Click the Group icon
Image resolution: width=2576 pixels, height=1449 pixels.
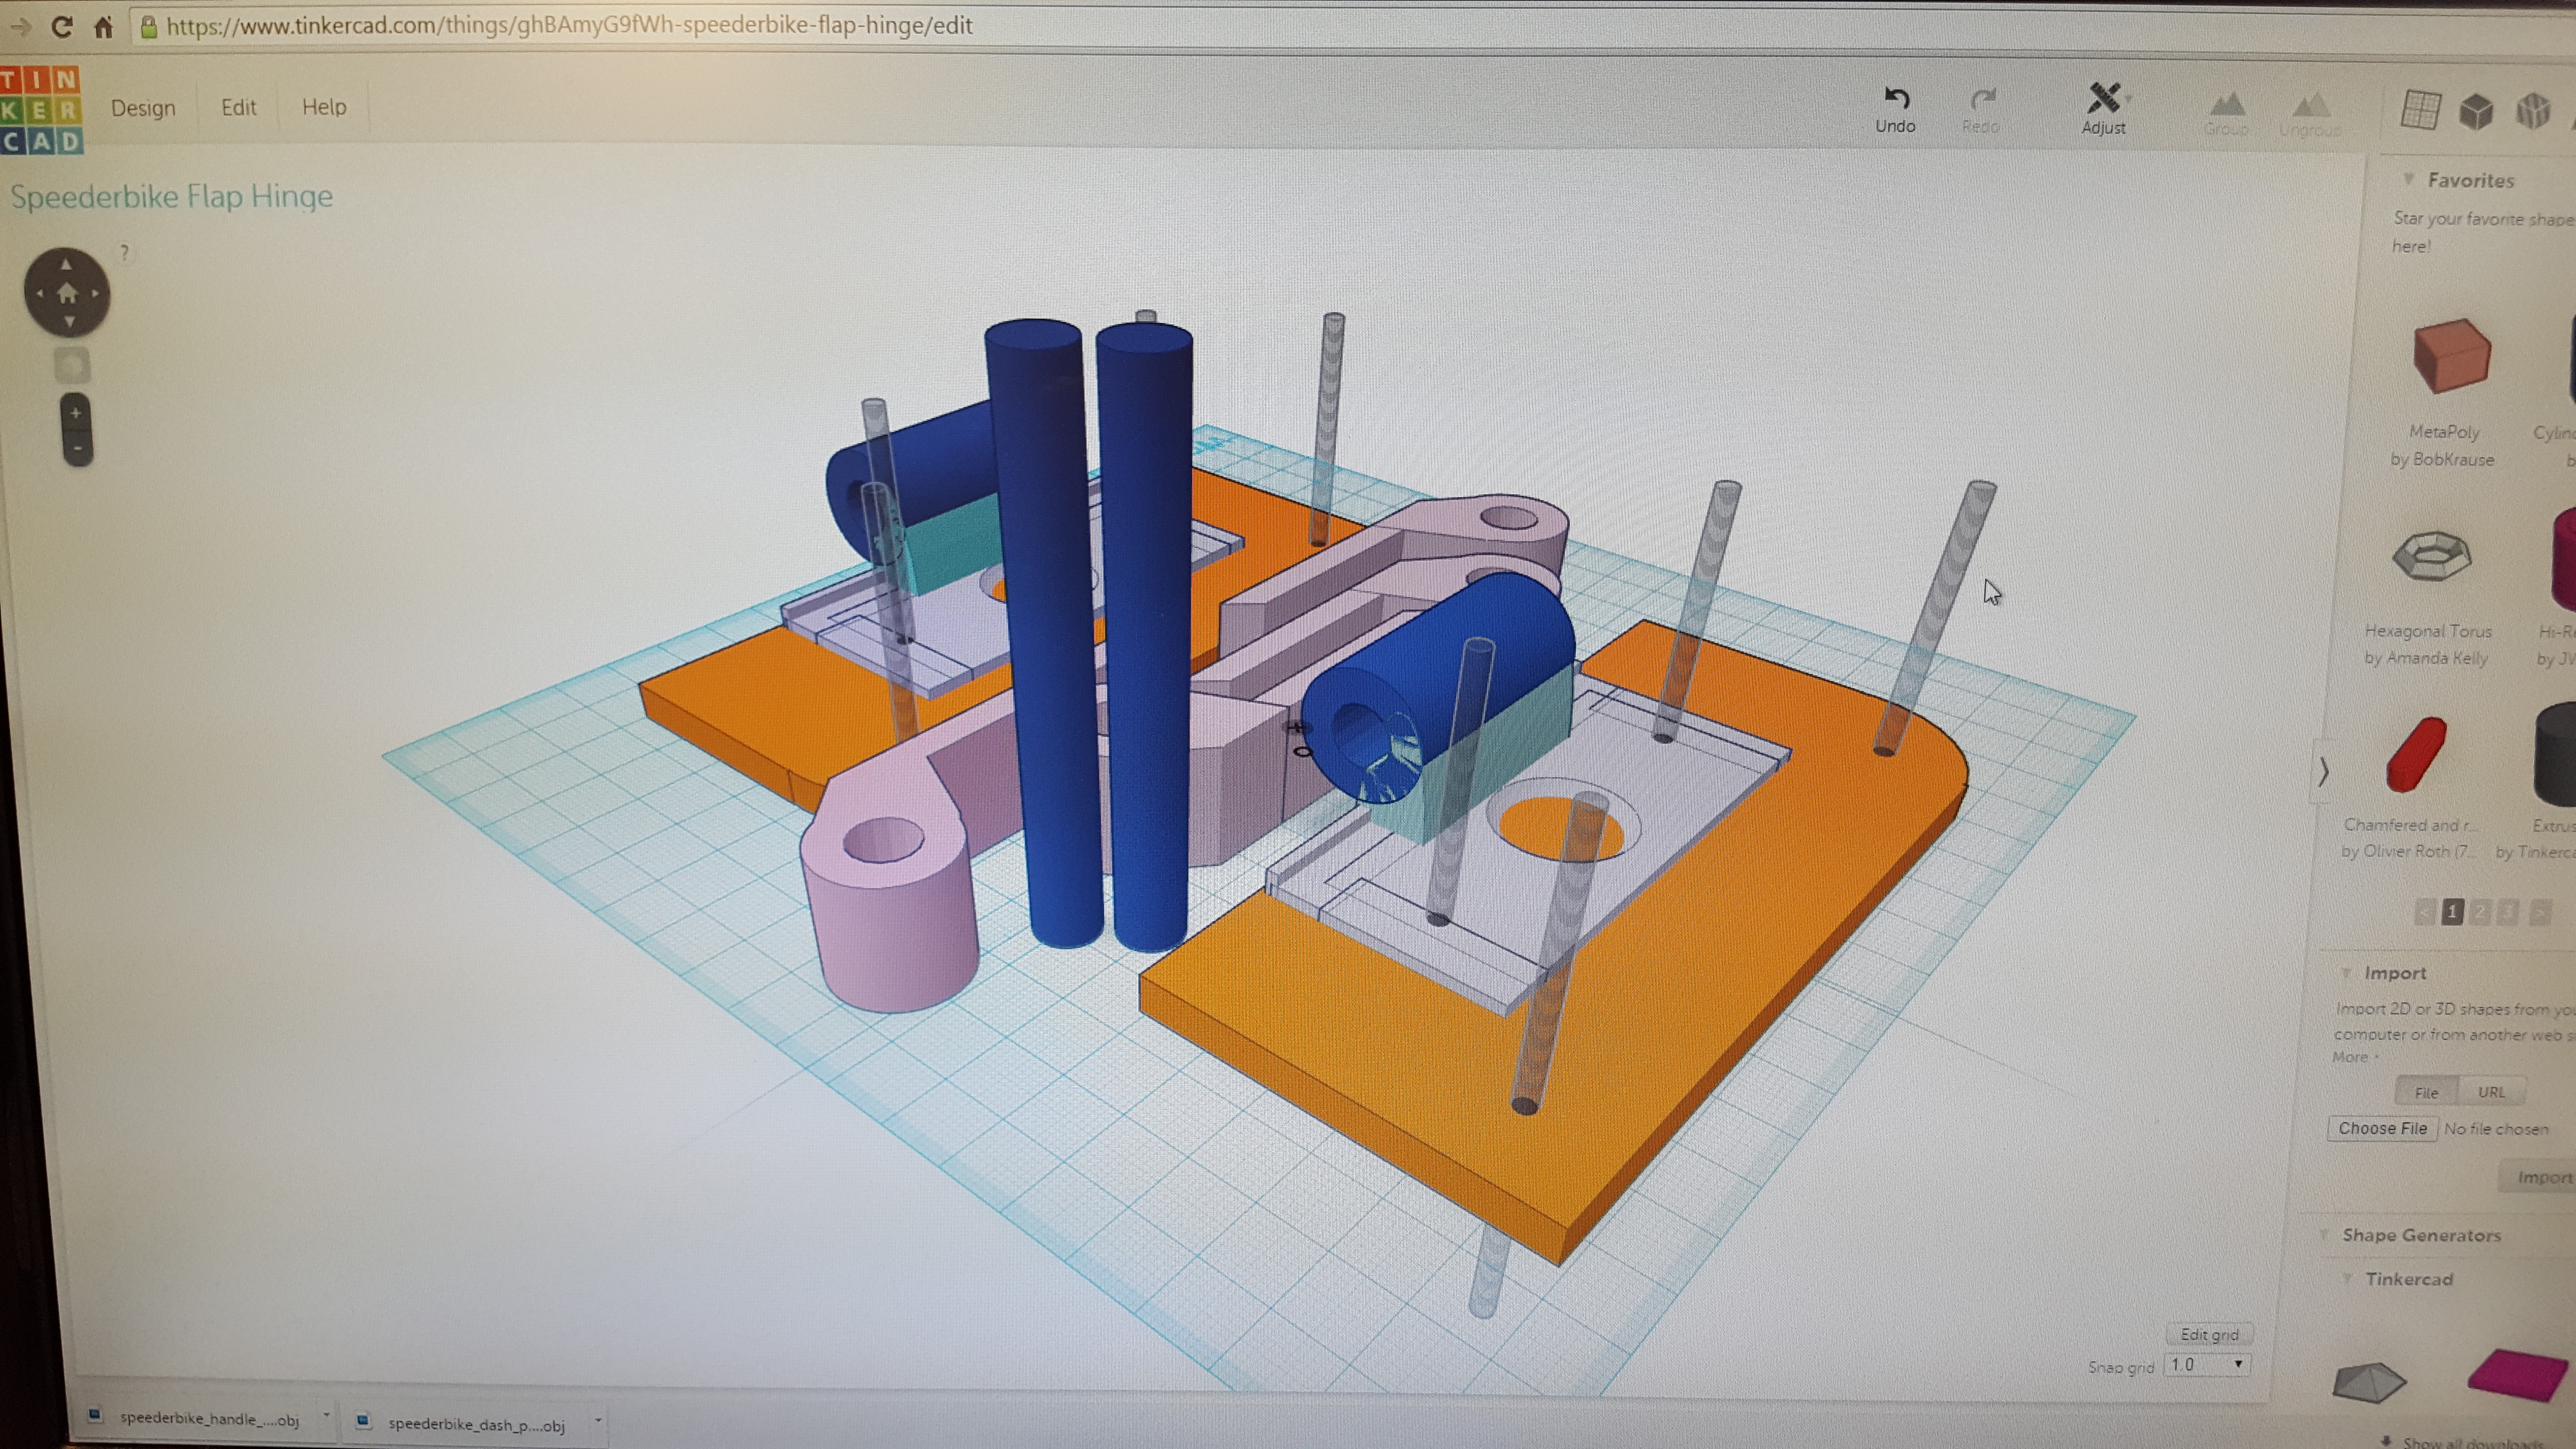click(x=2226, y=114)
